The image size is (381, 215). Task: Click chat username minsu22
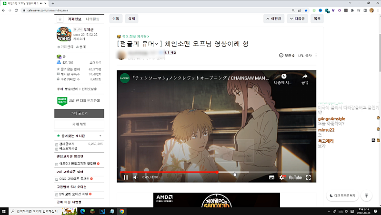coord(326,130)
